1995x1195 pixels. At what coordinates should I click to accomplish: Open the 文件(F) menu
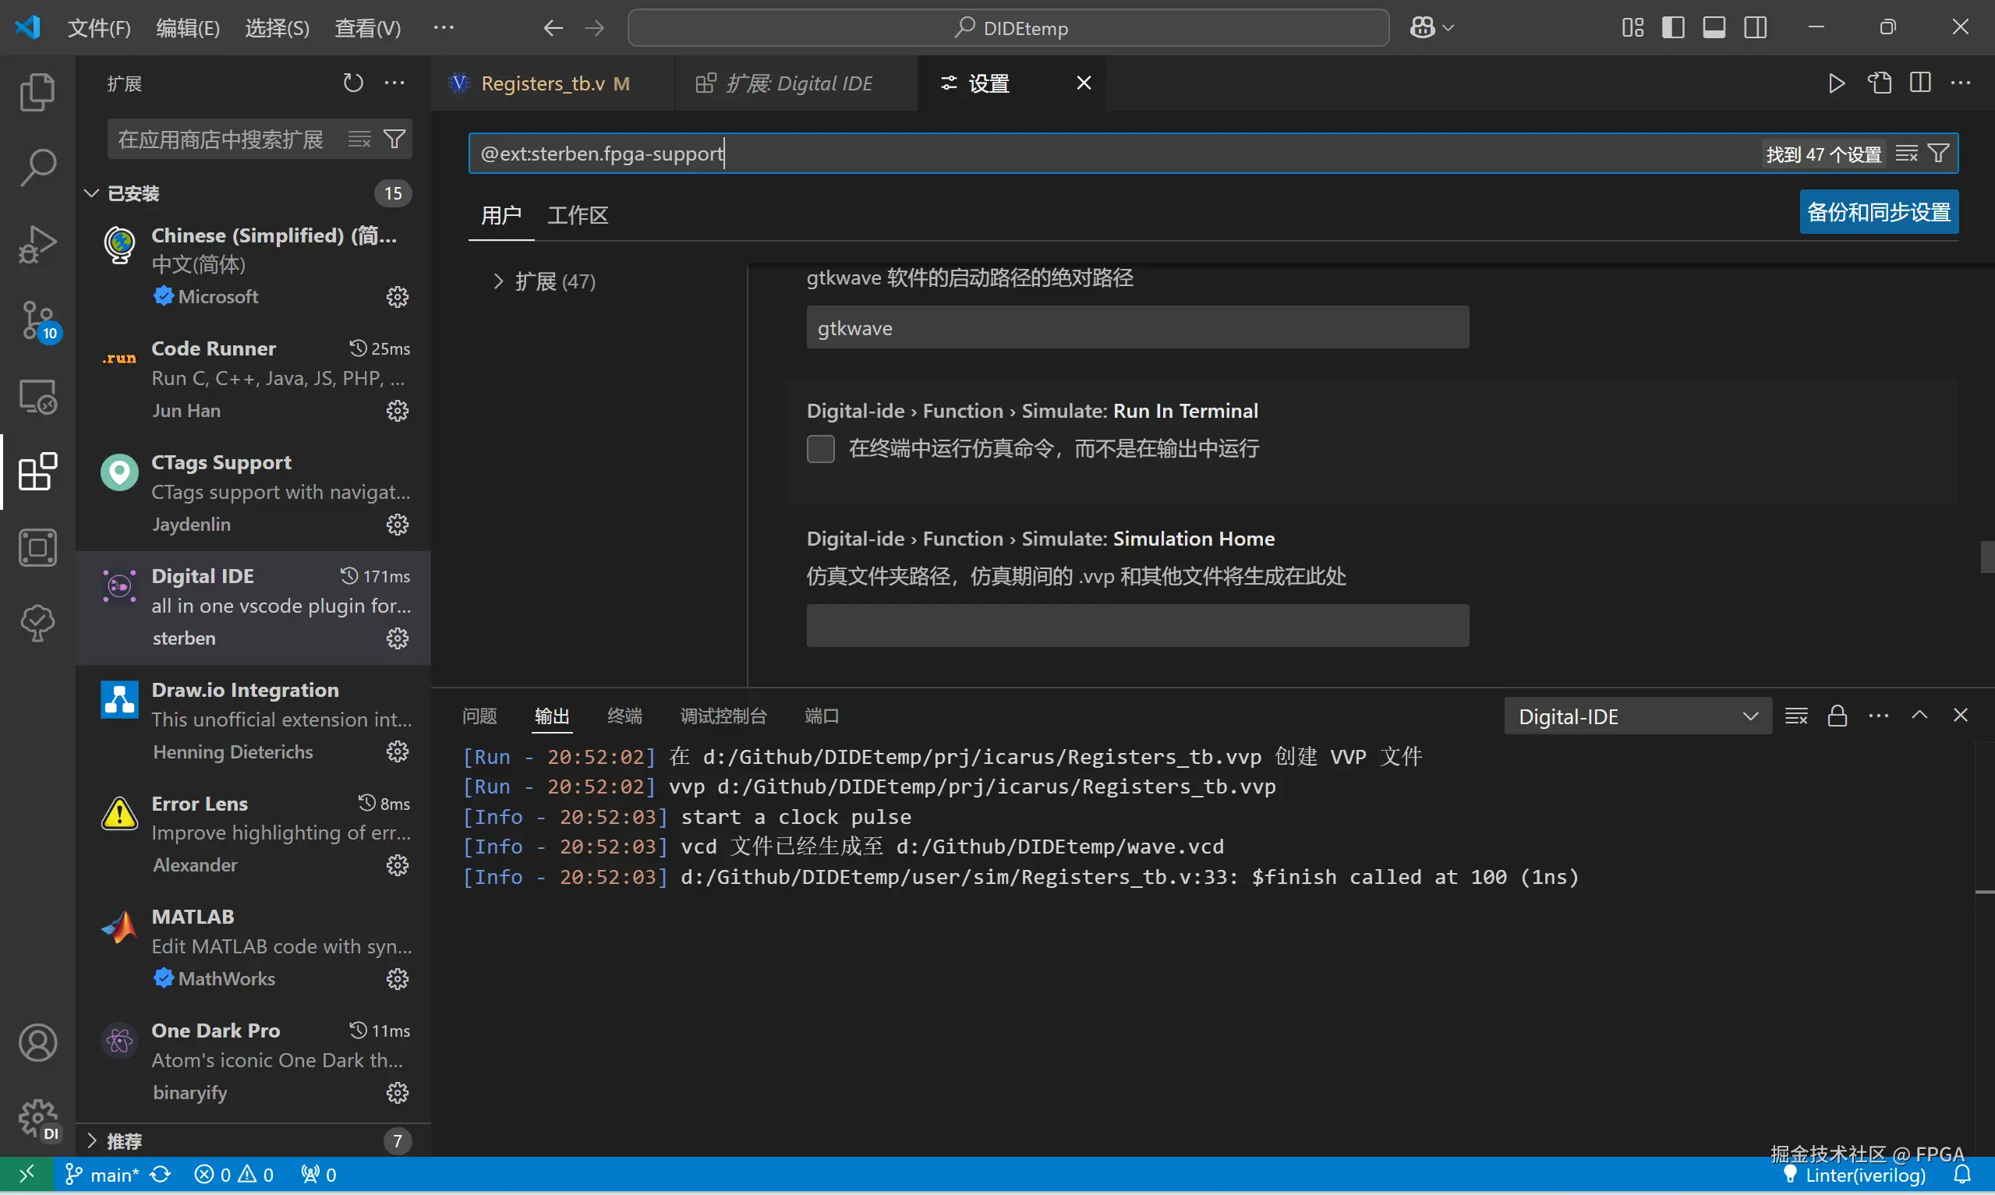tap(99, 28)
